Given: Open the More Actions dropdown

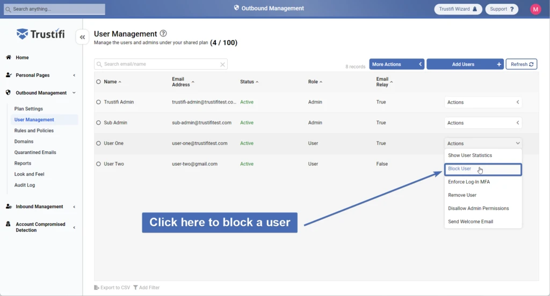Looking at the screenshot, I should 396,64.
